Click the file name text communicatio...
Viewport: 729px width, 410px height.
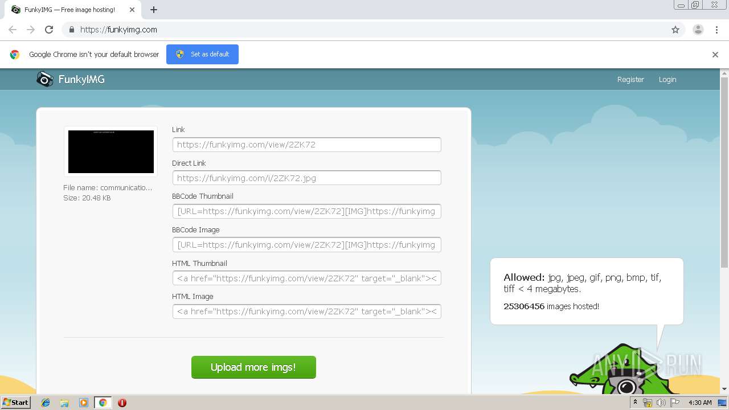(108, 187)
